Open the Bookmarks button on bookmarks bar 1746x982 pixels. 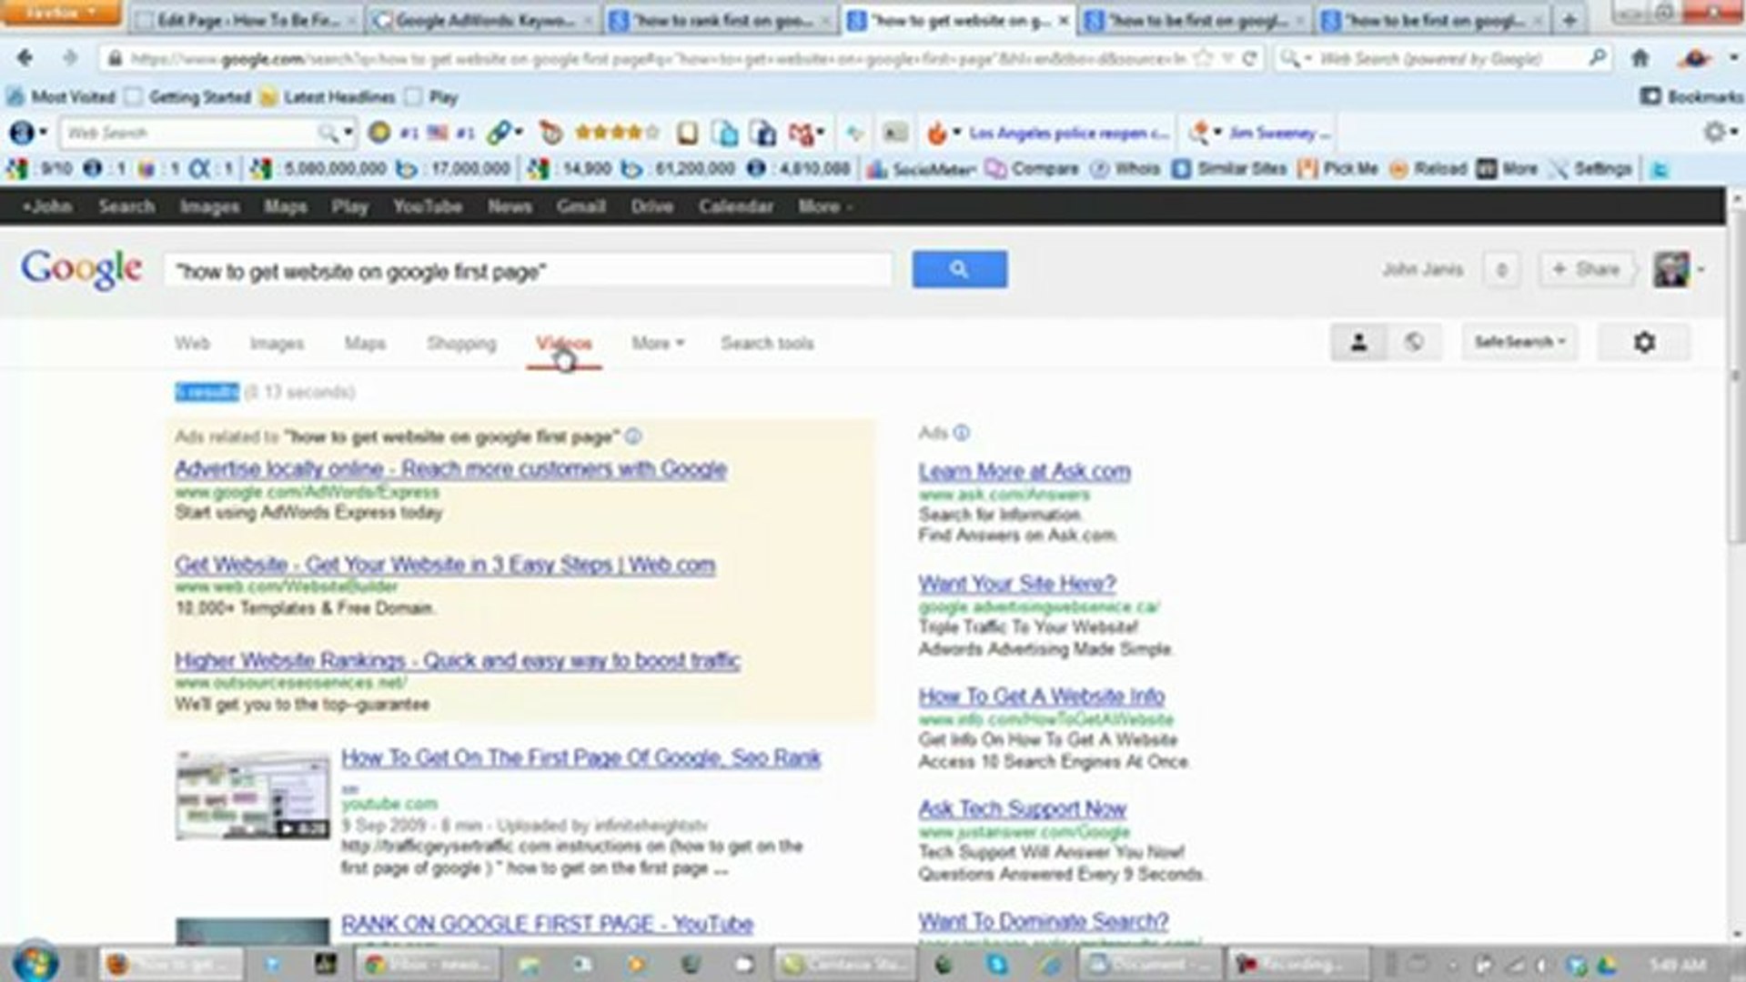(x=1691, y=96)
